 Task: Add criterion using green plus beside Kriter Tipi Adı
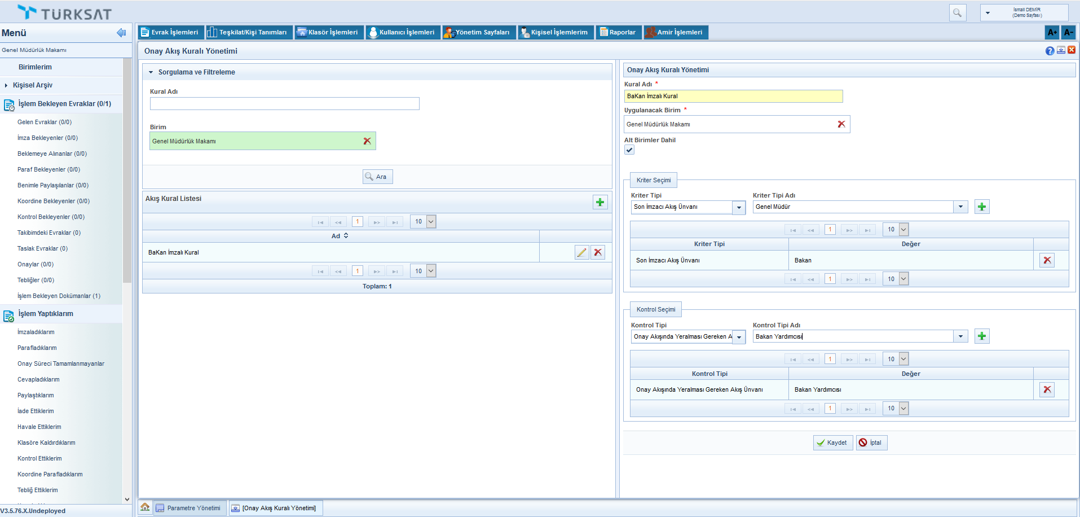pos(982,207)
